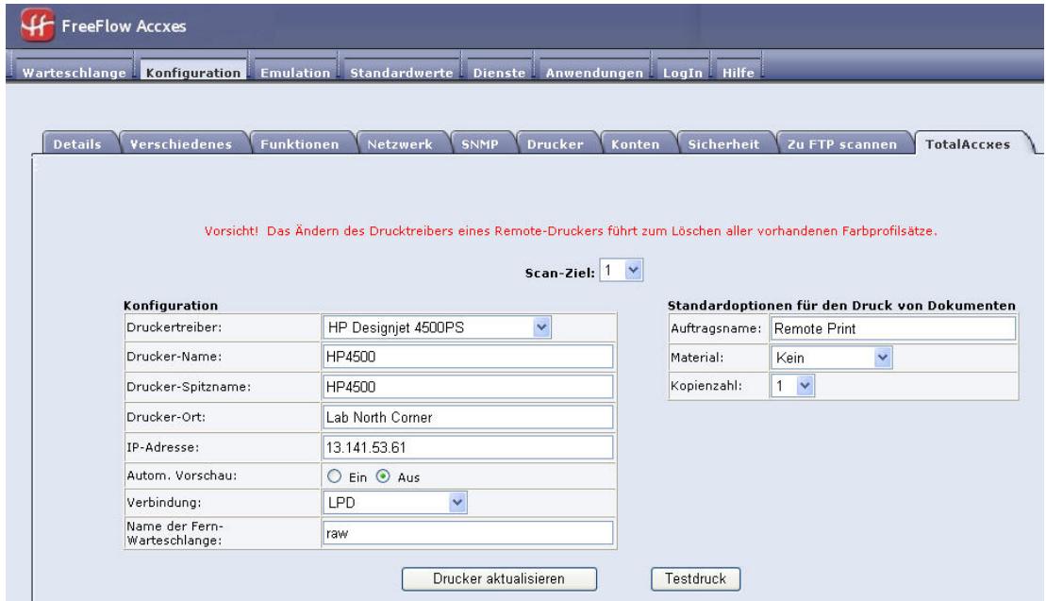Click the Standardoptionen für den Druck heading

click(841, 305)
